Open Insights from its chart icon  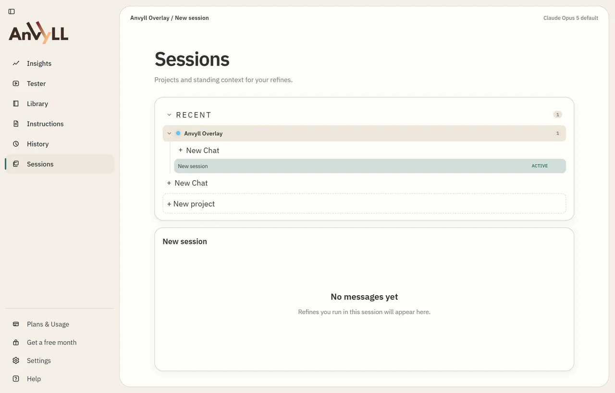coord(16,63)
